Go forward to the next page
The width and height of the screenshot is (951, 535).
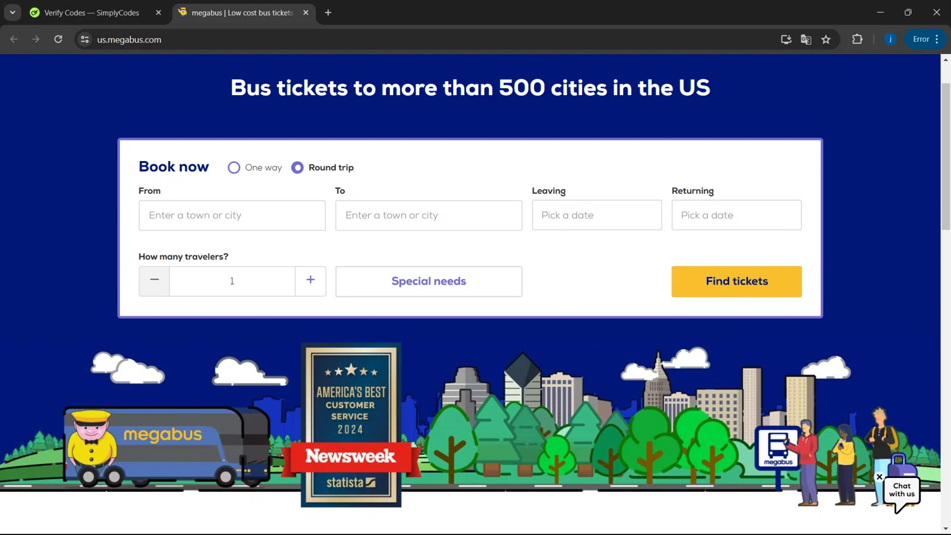[x=36, y=39]
